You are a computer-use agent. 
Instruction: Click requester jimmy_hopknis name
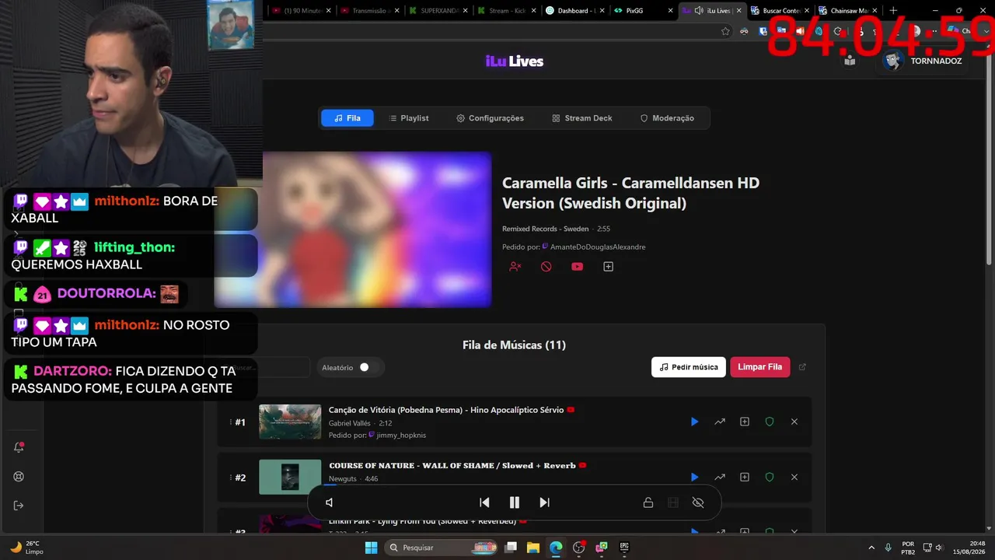coord(401,435)
